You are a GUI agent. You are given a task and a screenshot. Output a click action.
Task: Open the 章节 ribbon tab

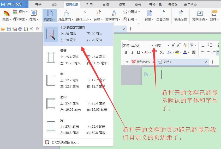pyautogui.click(x=138, y=5)
